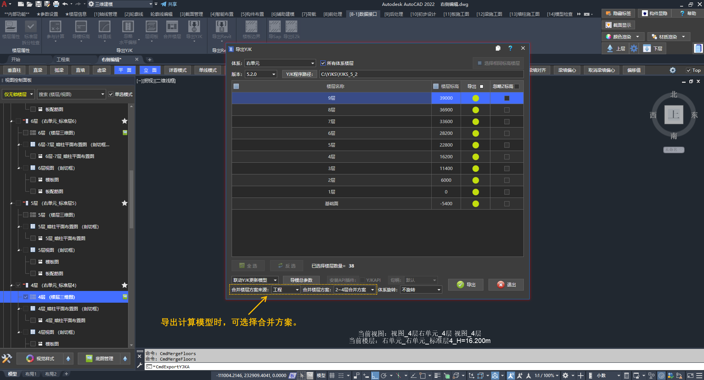Viewport: 704px width, 380px height.
Task: Toggle the 所有体系楼层 checkbox
Action: (323, 63)
